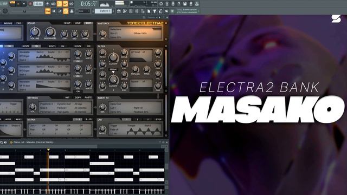
Task: Click the piano roll zoom magnifier icon
Action: pos(2,142)
